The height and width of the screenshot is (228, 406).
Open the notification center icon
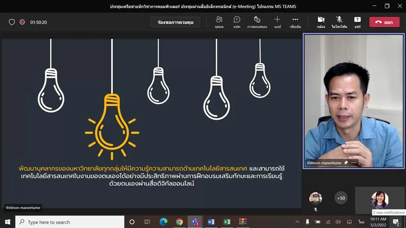(396, 222)
